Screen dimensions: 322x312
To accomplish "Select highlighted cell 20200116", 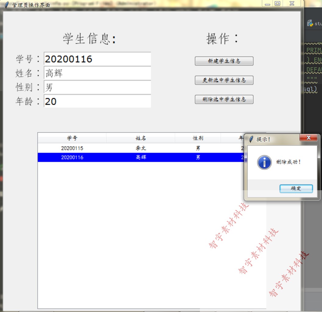I will (x=72, y=157).
